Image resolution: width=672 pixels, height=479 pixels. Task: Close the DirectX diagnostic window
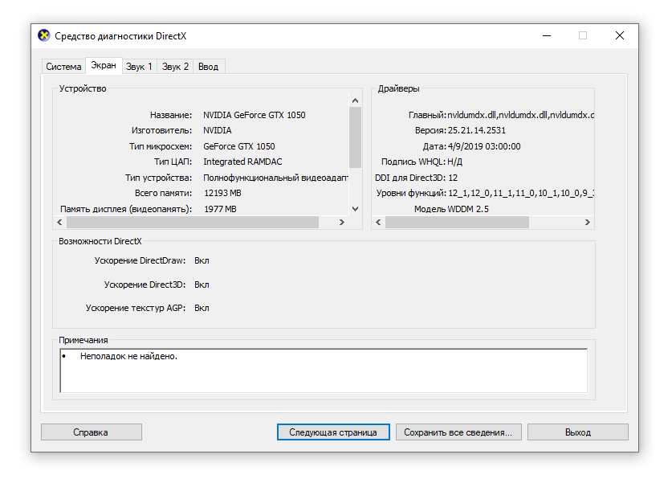coord(619,35)
